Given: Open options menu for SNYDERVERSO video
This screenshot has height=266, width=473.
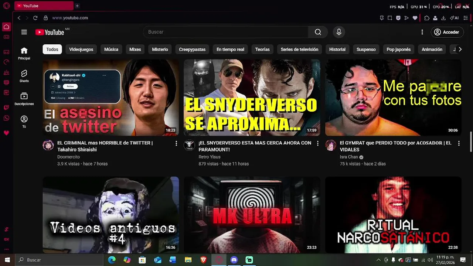Looking at the screenshot, I should tap(317, 143).
